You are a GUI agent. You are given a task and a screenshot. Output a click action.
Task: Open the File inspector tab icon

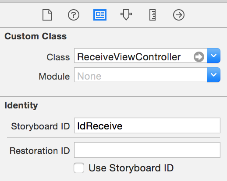(x=47, y=15)
